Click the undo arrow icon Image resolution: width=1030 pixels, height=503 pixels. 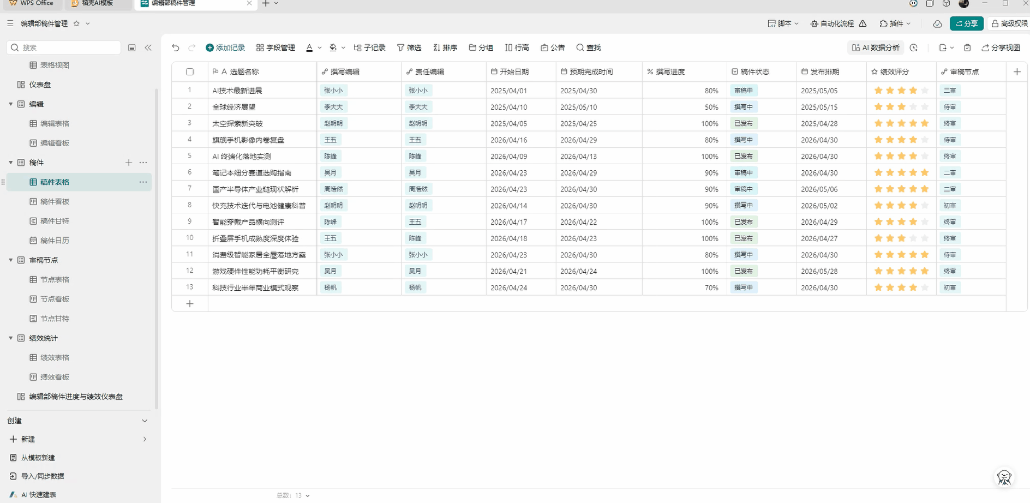175,48
